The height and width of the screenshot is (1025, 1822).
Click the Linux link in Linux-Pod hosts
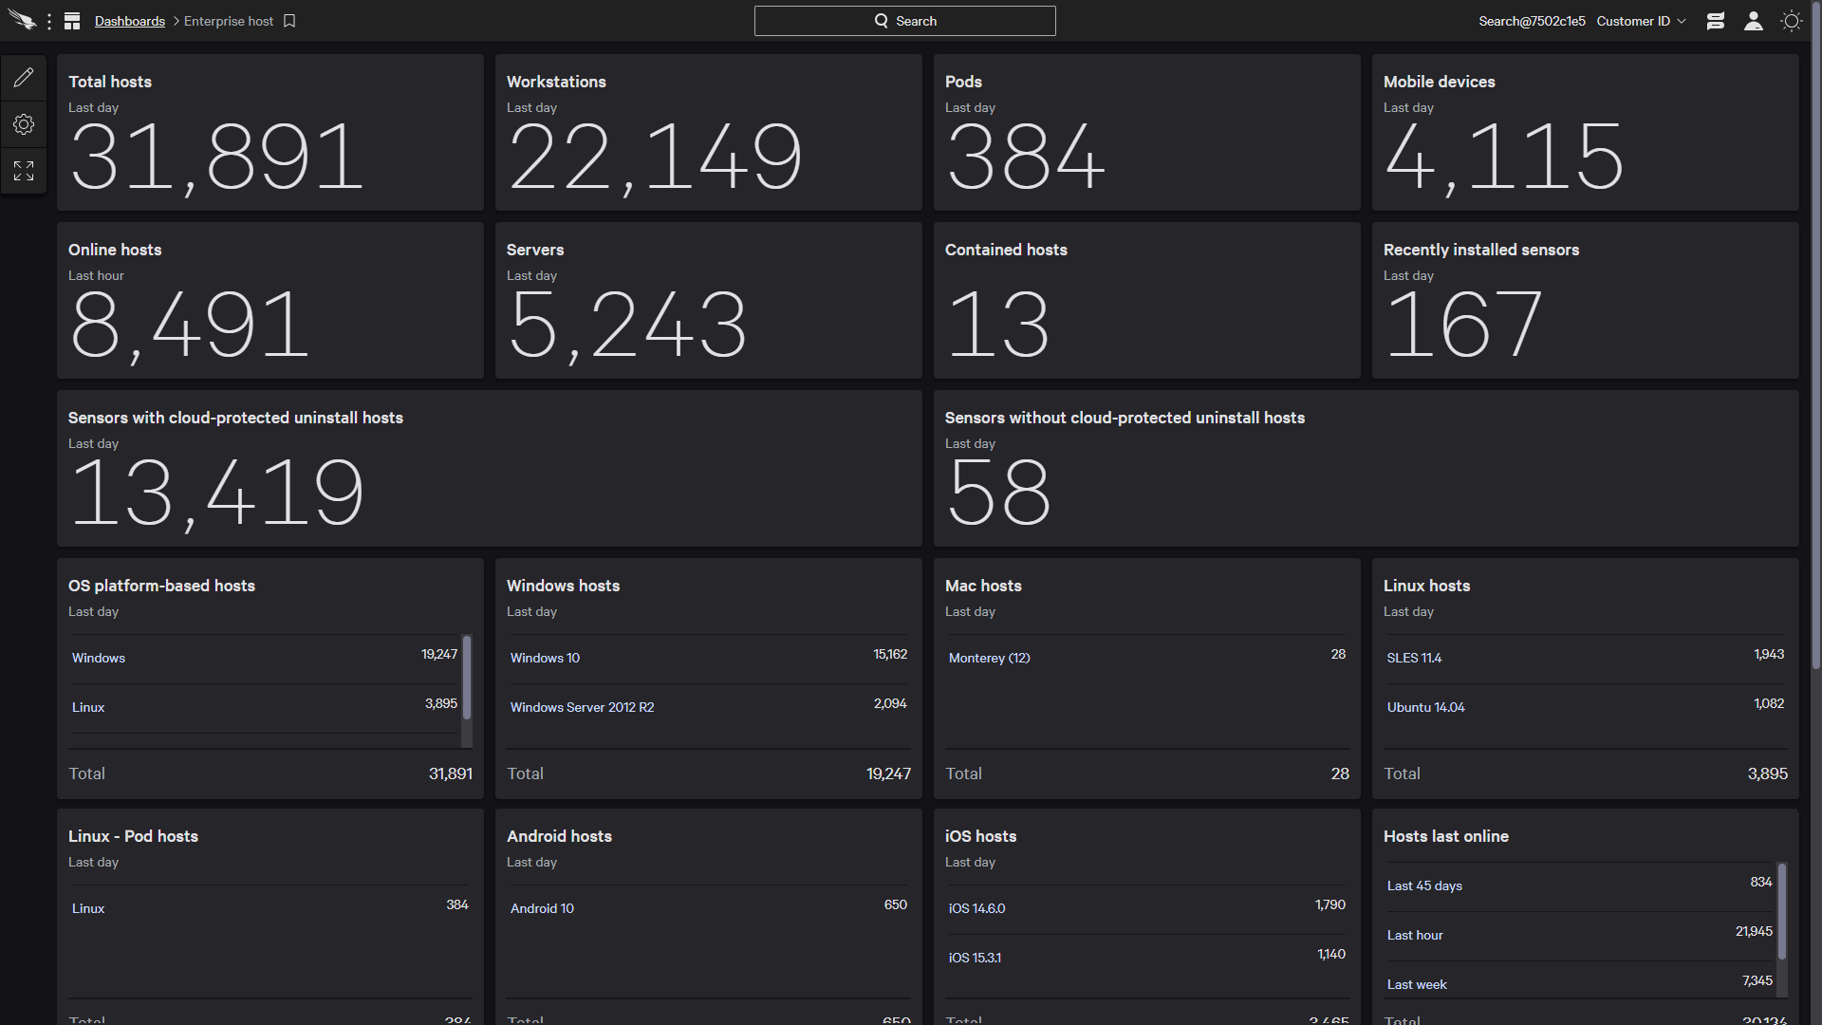[x=85, y=907]
